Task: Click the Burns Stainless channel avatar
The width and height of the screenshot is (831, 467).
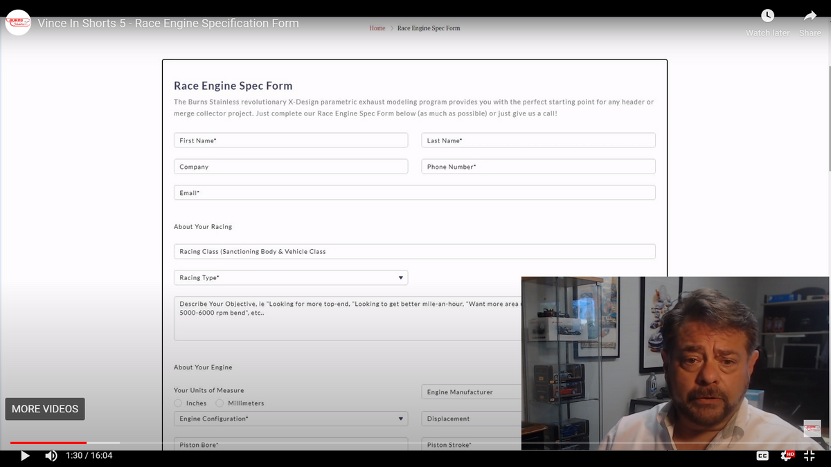Action: coord(17,23)
